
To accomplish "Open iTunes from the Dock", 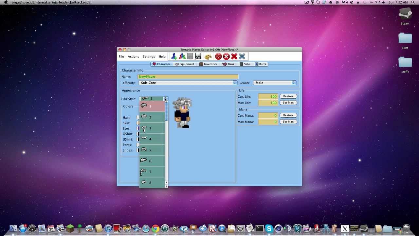I will click(108, 228).
